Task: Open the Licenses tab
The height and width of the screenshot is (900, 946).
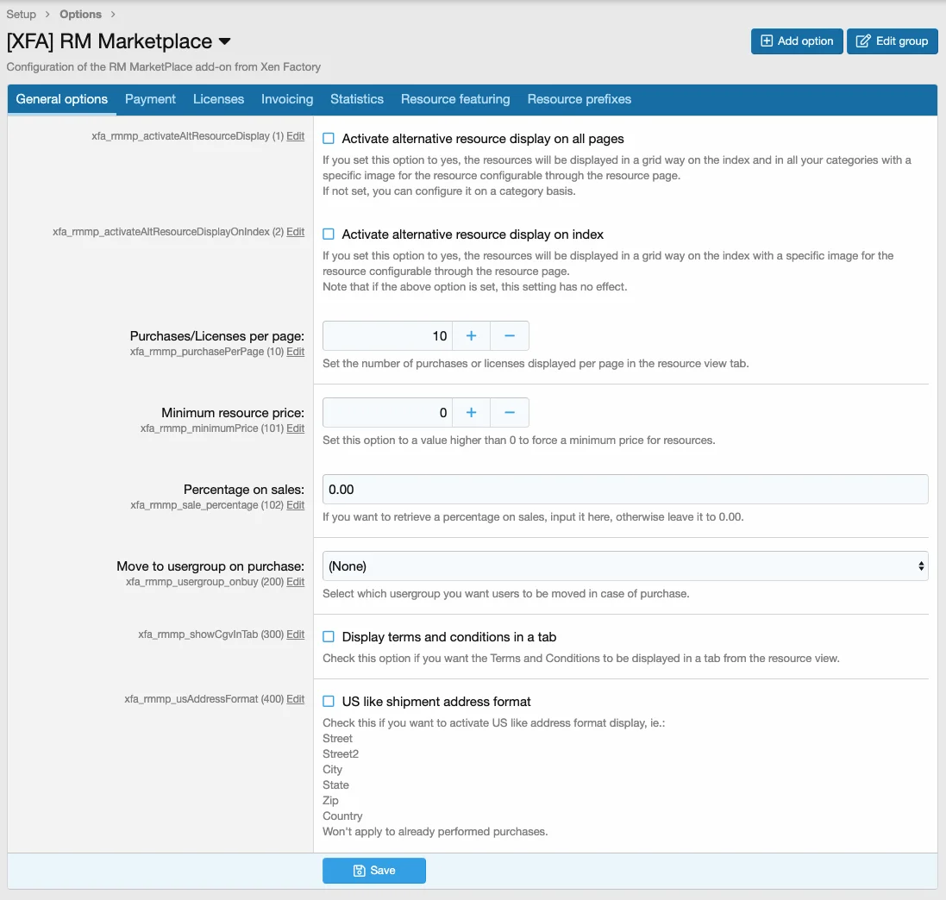Action: pyautogui.click(x=218, y=99)
